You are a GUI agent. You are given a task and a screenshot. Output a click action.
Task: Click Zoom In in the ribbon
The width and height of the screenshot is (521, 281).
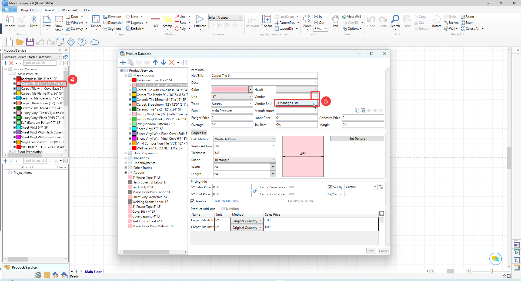coord(318,17)
